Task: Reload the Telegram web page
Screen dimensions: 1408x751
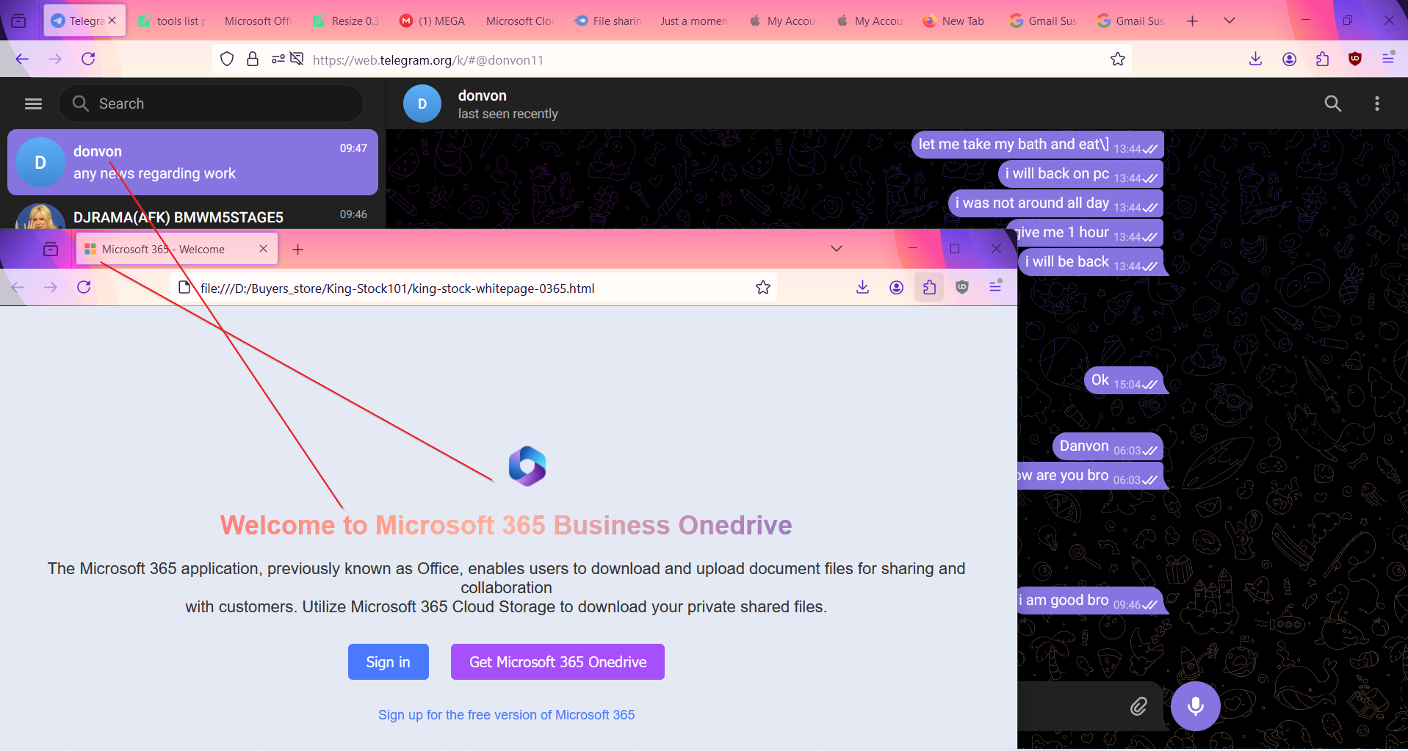Action: coord(88,59)
